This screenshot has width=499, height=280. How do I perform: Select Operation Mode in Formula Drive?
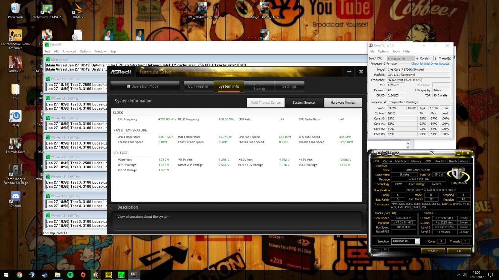click(145, 86)
